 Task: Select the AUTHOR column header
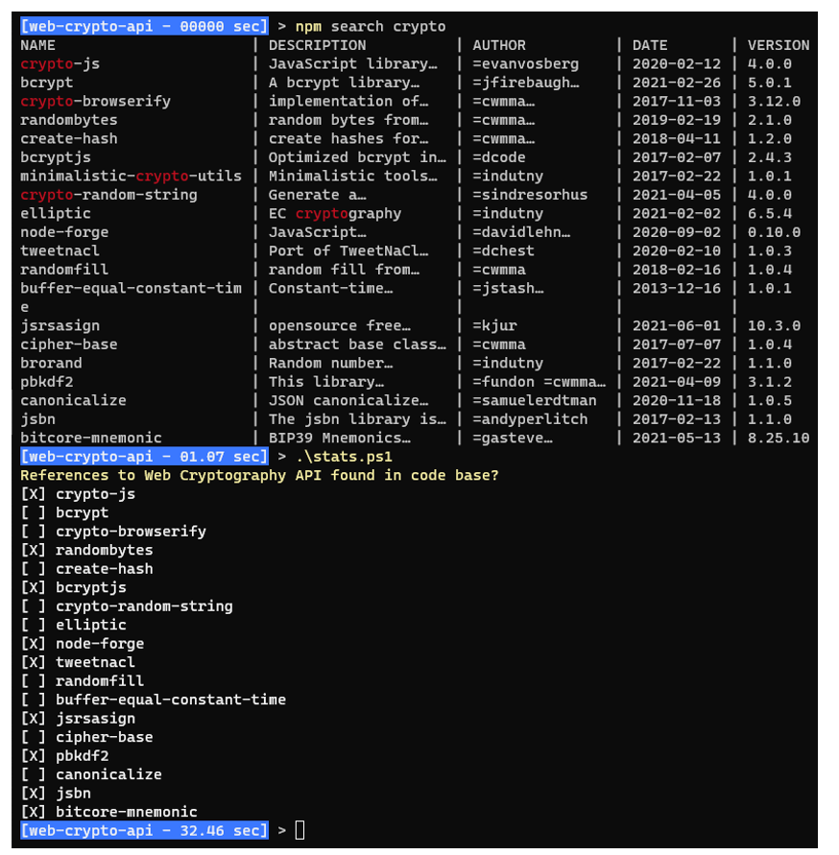point(499,45)
